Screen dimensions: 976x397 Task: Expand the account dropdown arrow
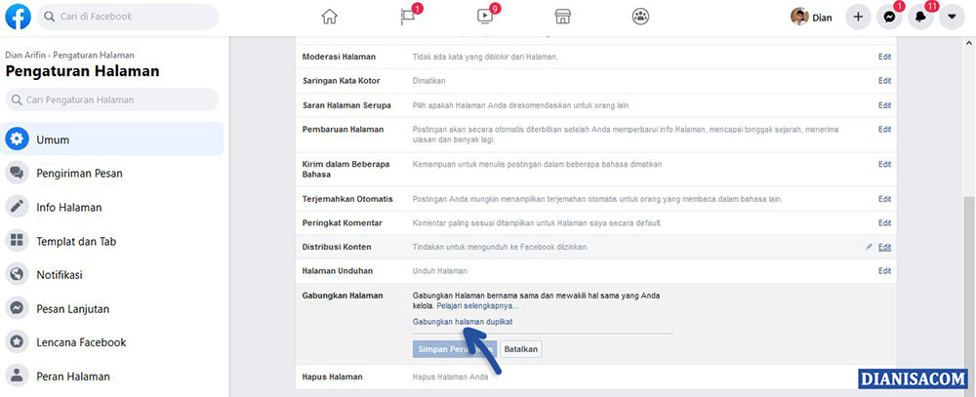[x=952, y=18]
